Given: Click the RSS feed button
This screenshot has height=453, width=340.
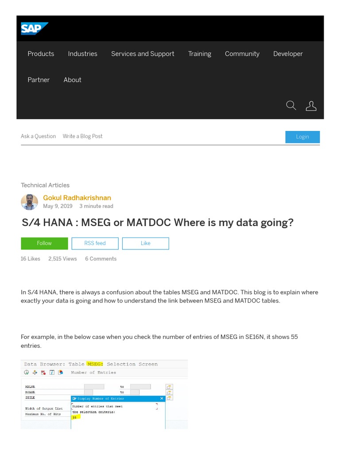Looking at the screenshot, I should (x=95, y=243).
